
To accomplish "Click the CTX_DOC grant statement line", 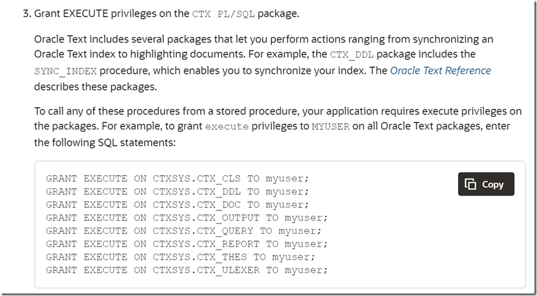I will coord(177,204).
